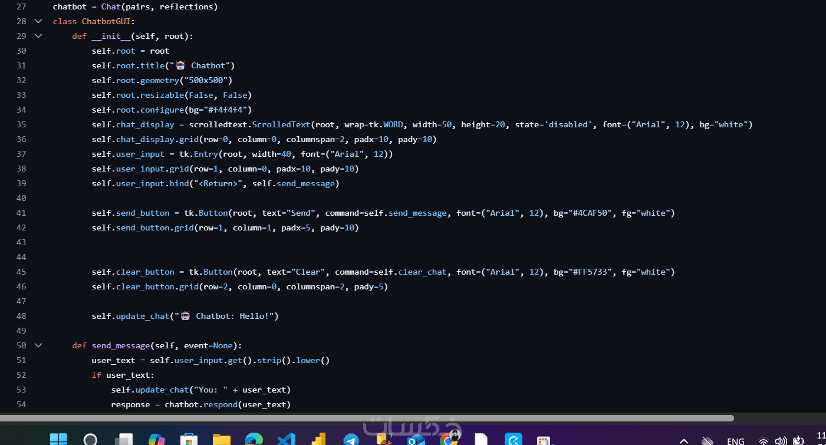826x445 pixels.
Task: Click event=None parameter on line 50
Action: (208, 345)
